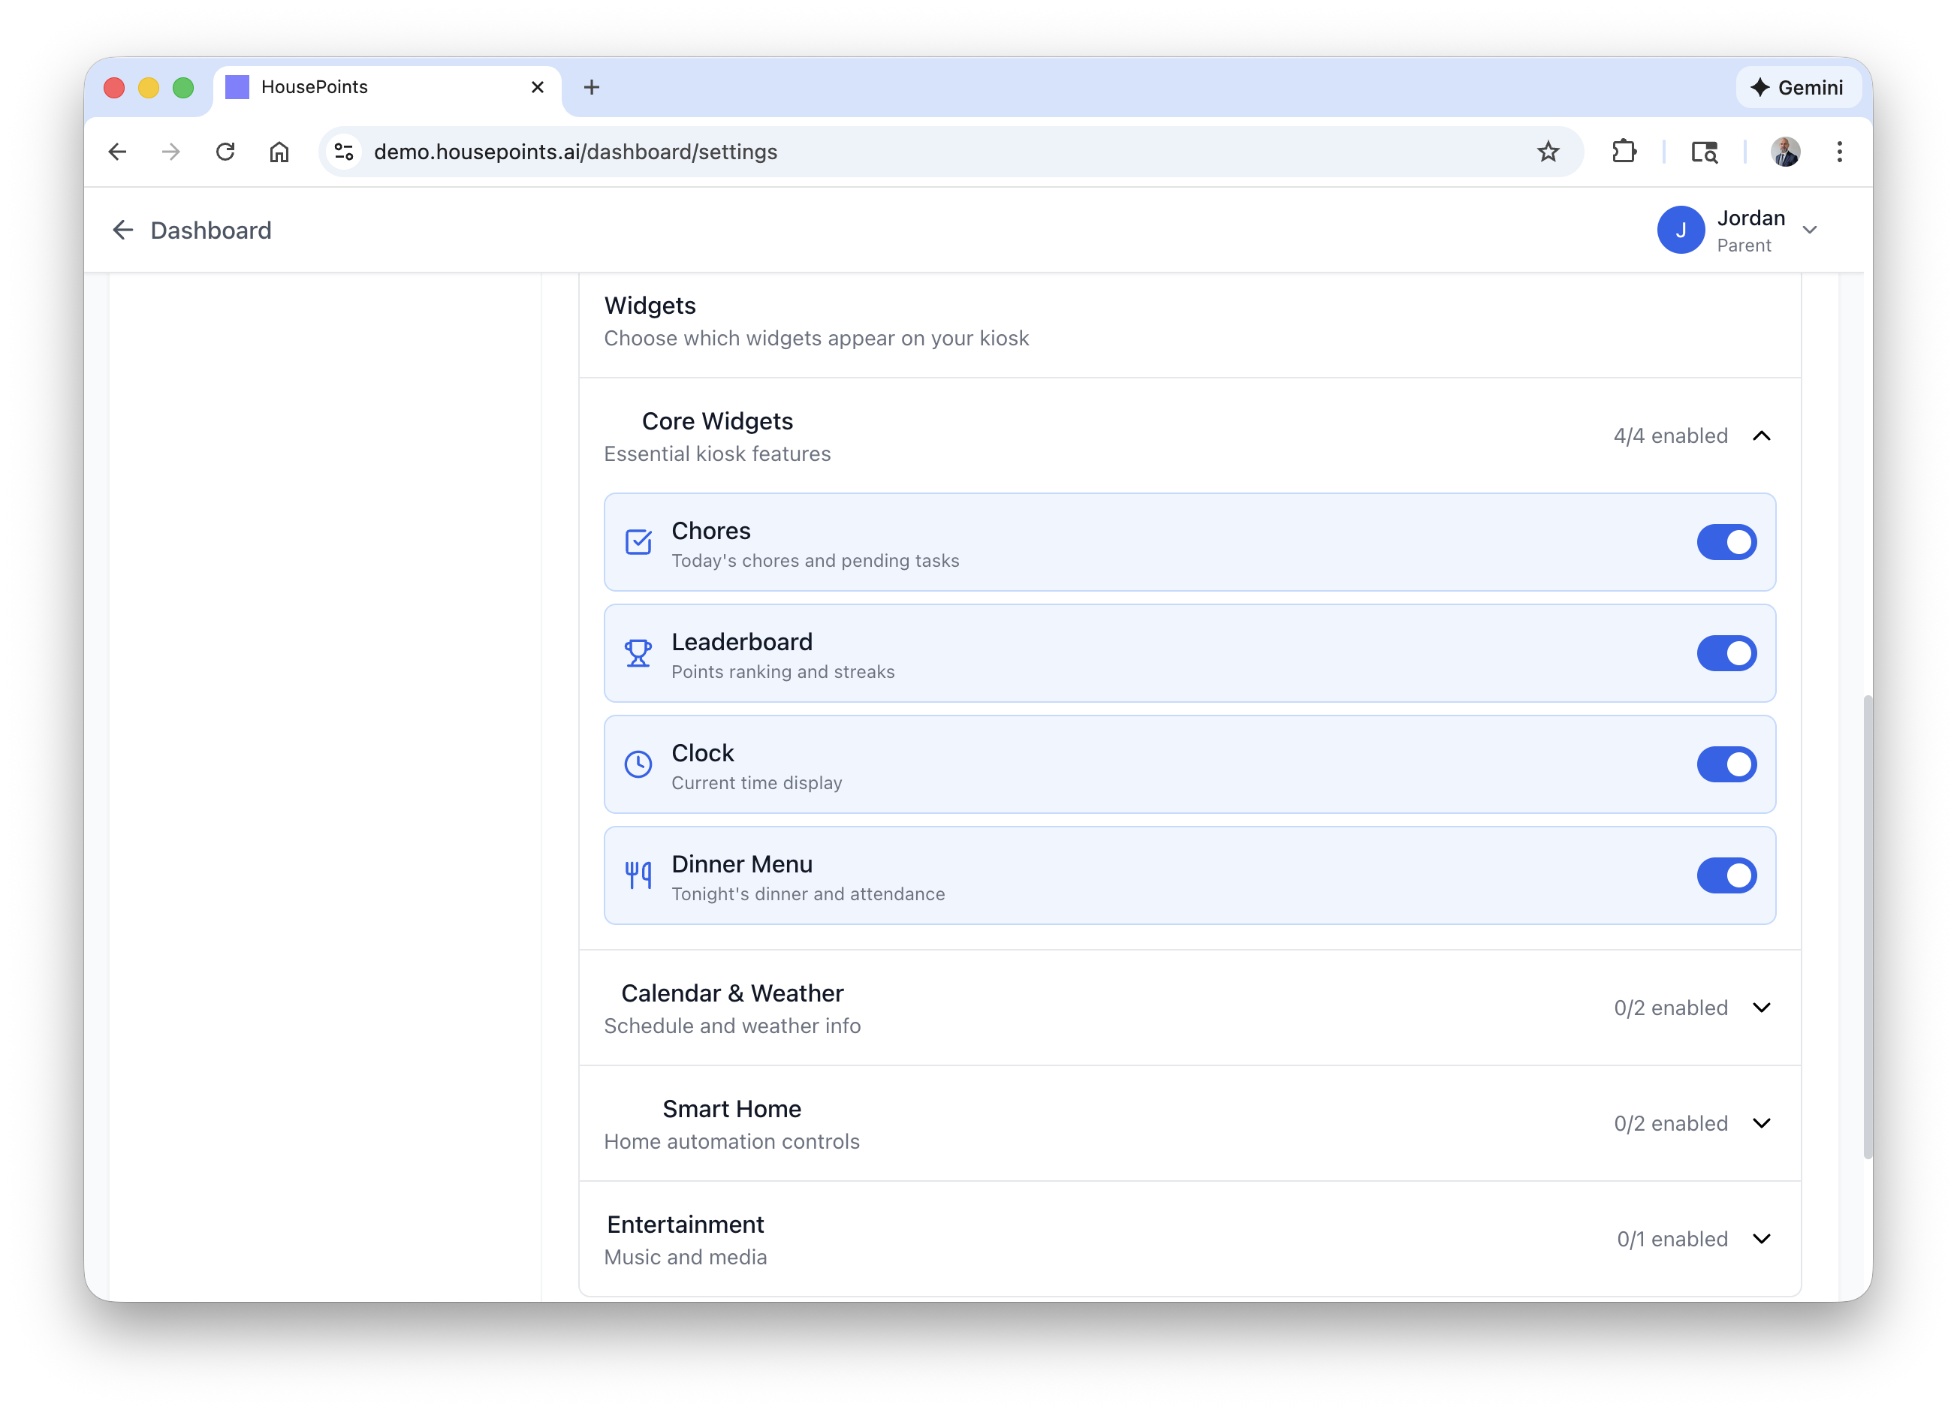Click 'Points ranking and streaks' text
This screenshot has height=1413, width=1957.
point(782,672)
